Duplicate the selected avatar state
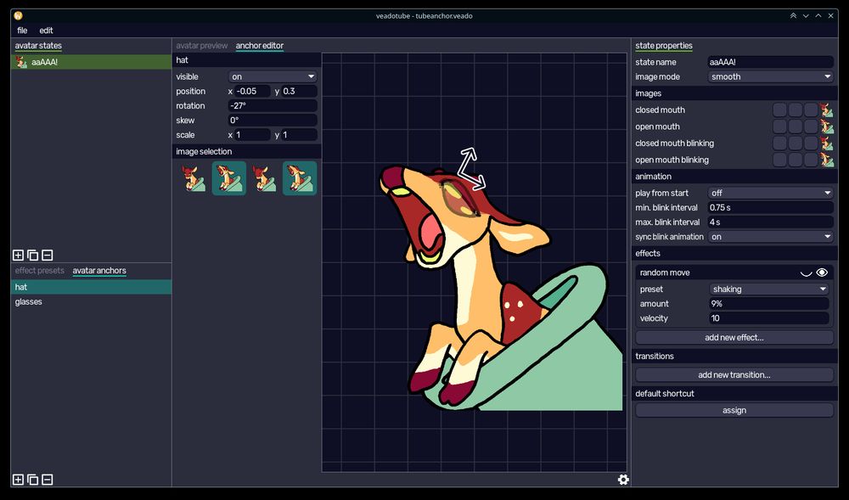 click(x=32, y=255)
